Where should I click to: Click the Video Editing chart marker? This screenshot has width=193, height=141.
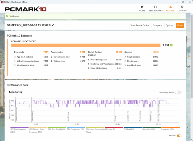point(151,117)
